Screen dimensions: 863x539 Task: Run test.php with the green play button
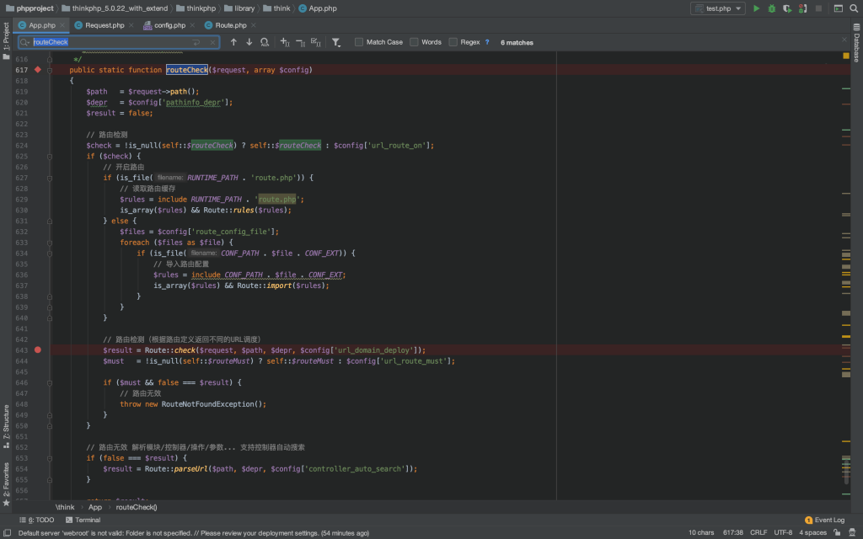pyautogui.click(x=756, y=8)
